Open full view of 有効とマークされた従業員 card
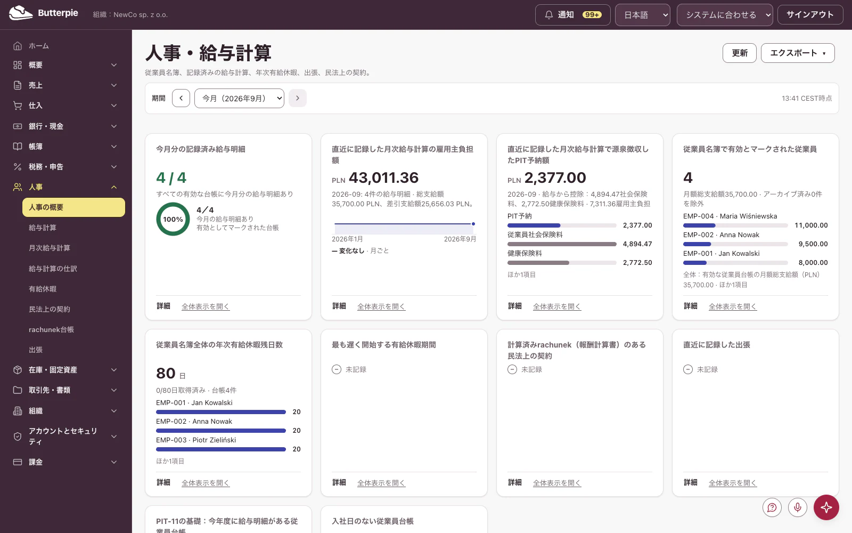This screenshot has height=533, width=852. coord(733,306)
